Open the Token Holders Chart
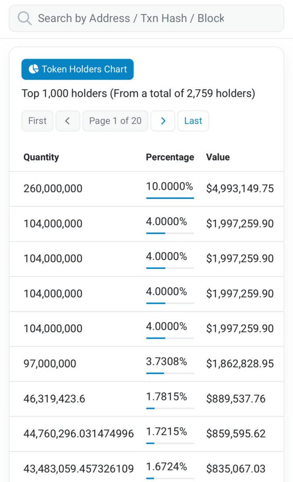This screenshot has width=293, height=482. point(78,69)
